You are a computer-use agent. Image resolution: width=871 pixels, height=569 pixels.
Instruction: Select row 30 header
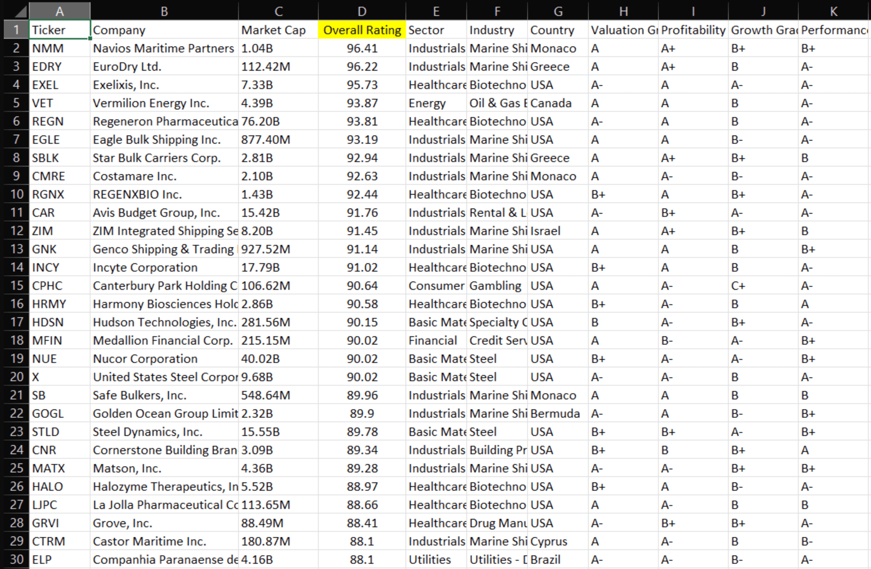[x=16, y=559]
